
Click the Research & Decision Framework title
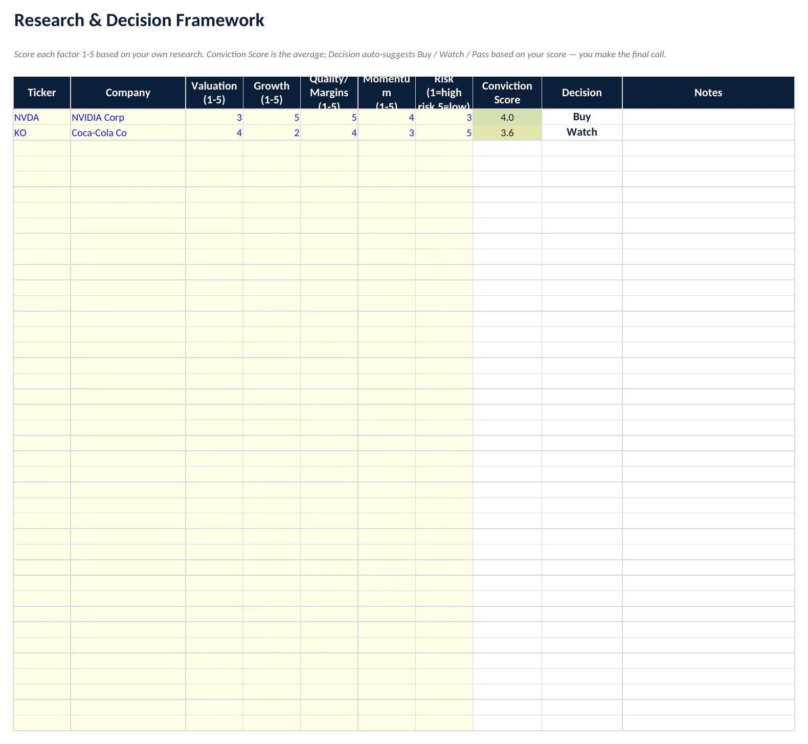139,20
